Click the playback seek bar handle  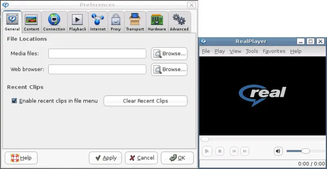205,139
